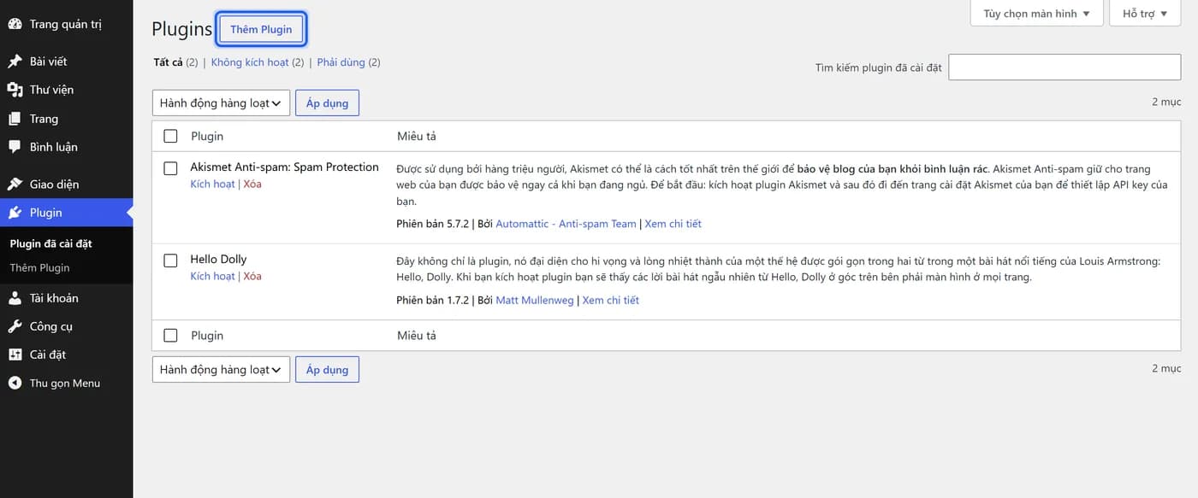Click Kích hoạt under Hello Dolly
The height and width of the screenshot is (498, 1198).
click(212, 276)
